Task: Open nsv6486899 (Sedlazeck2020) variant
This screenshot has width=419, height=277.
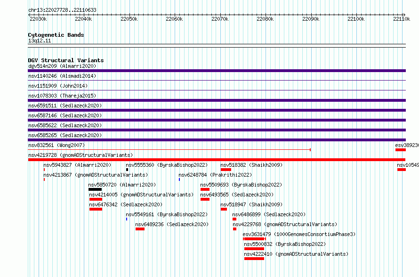Action: tap(269, 214)
